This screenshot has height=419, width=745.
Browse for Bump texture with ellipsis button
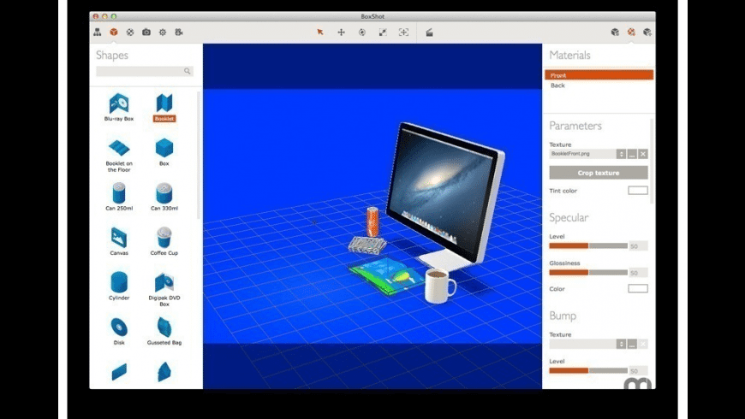pos(632,344)
